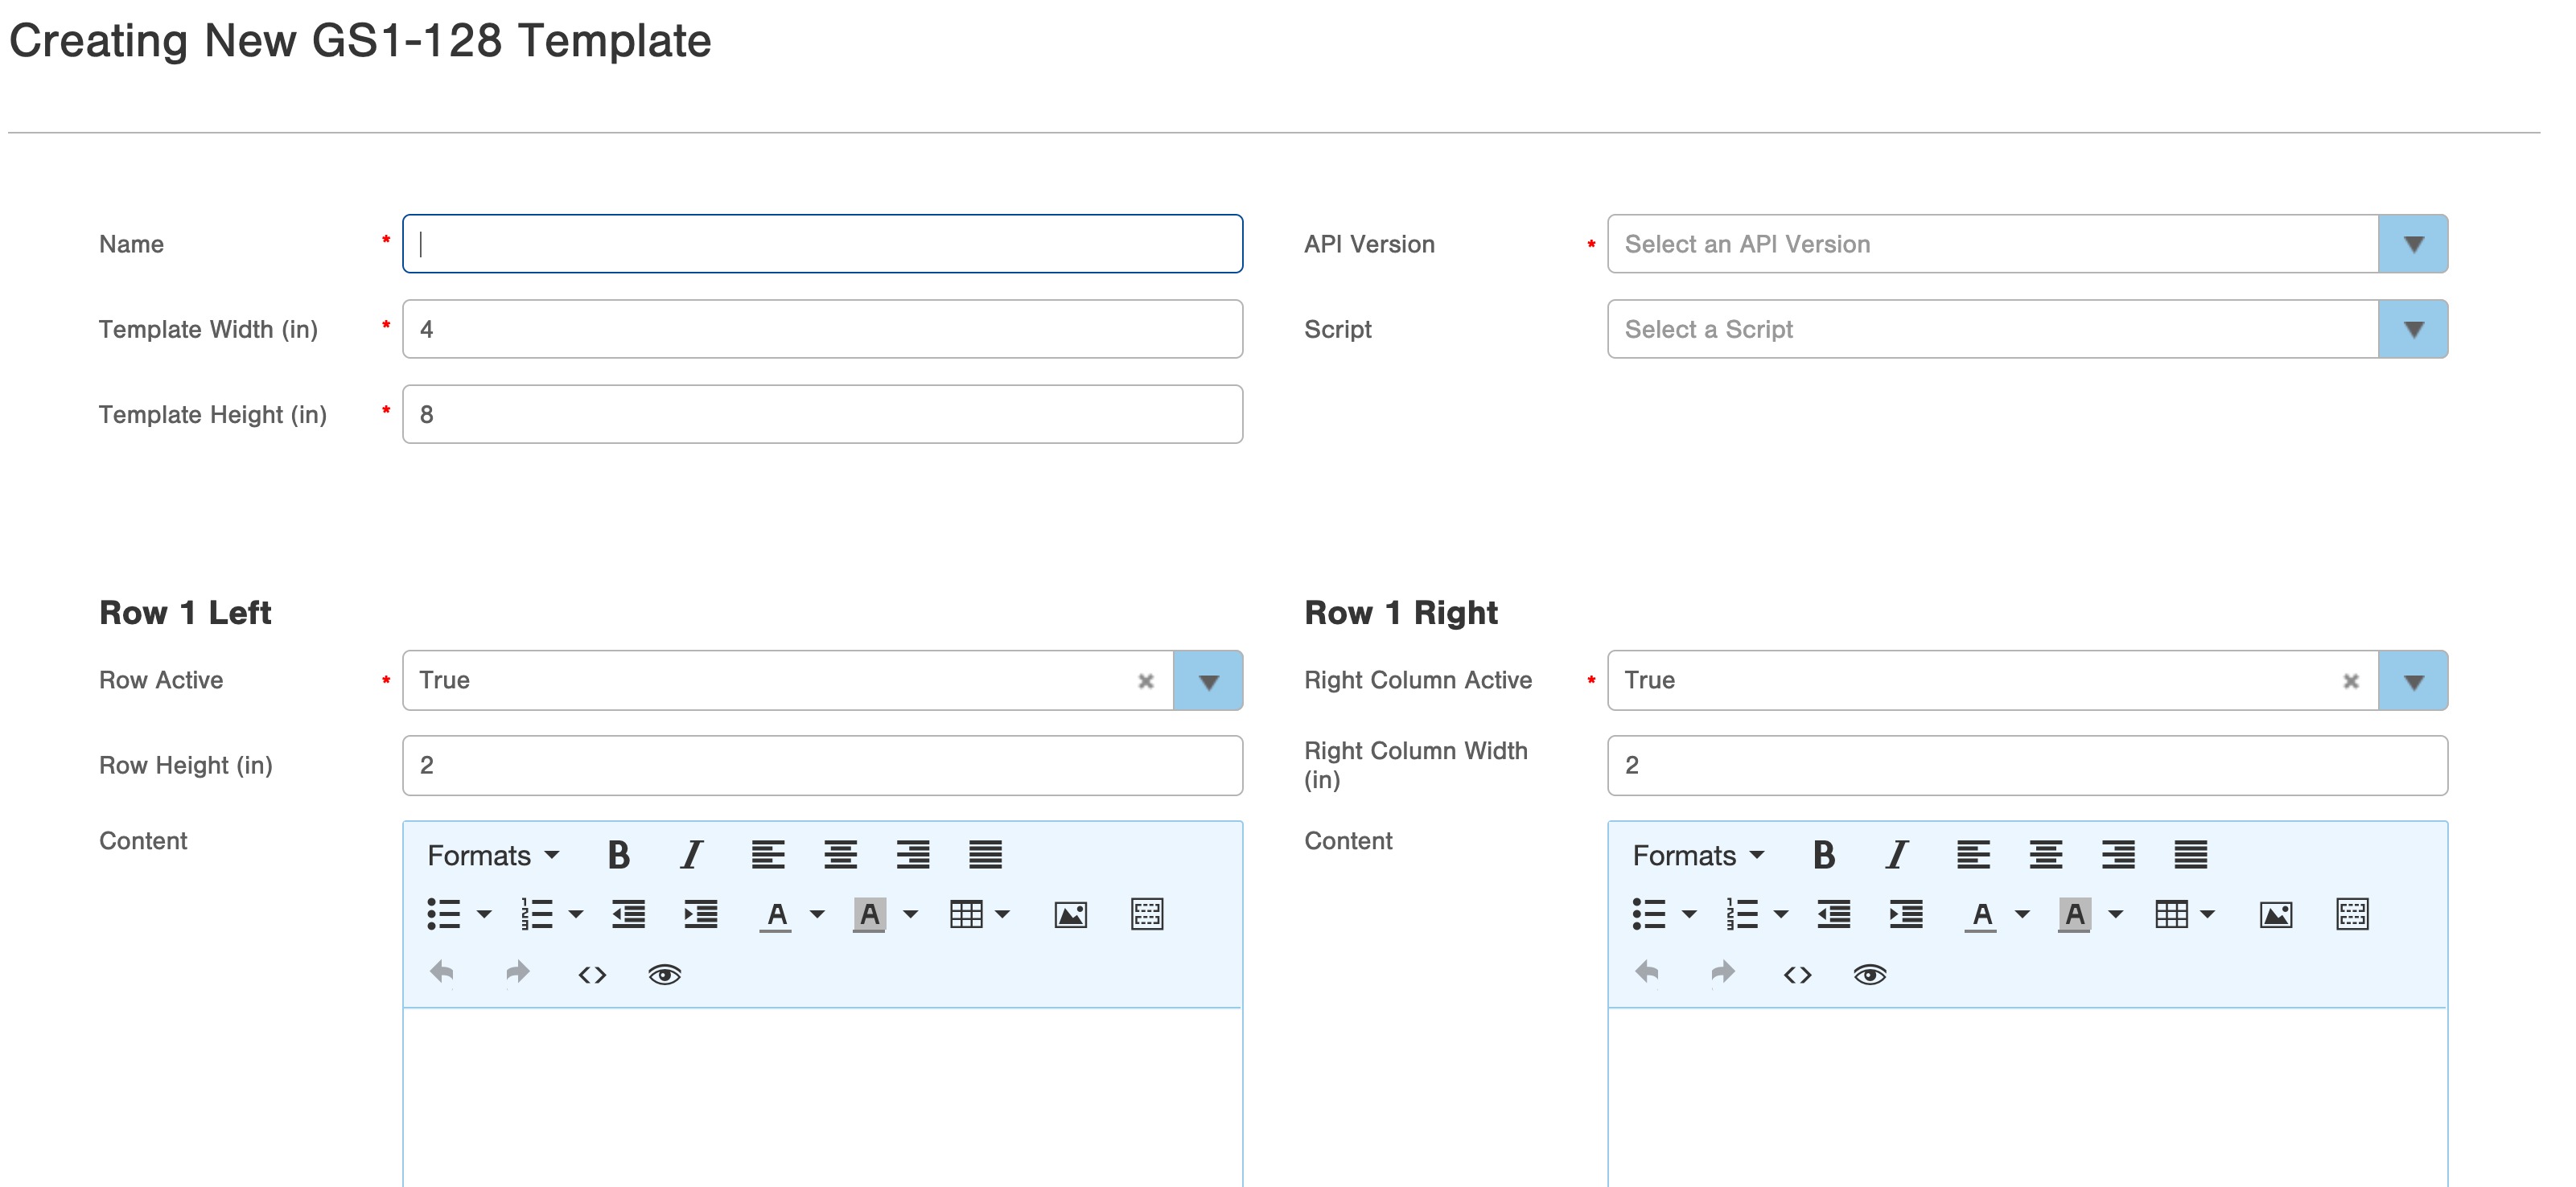Open table menu in Row 1 Left editor

tap(980, 914)
